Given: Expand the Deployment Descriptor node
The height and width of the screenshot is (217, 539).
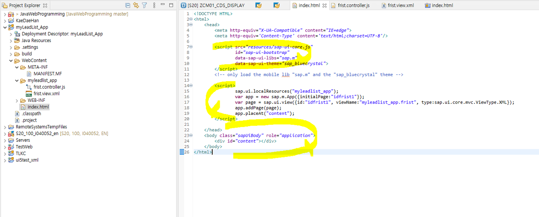Looking at the screenshot, I should (x=11, y=34).
